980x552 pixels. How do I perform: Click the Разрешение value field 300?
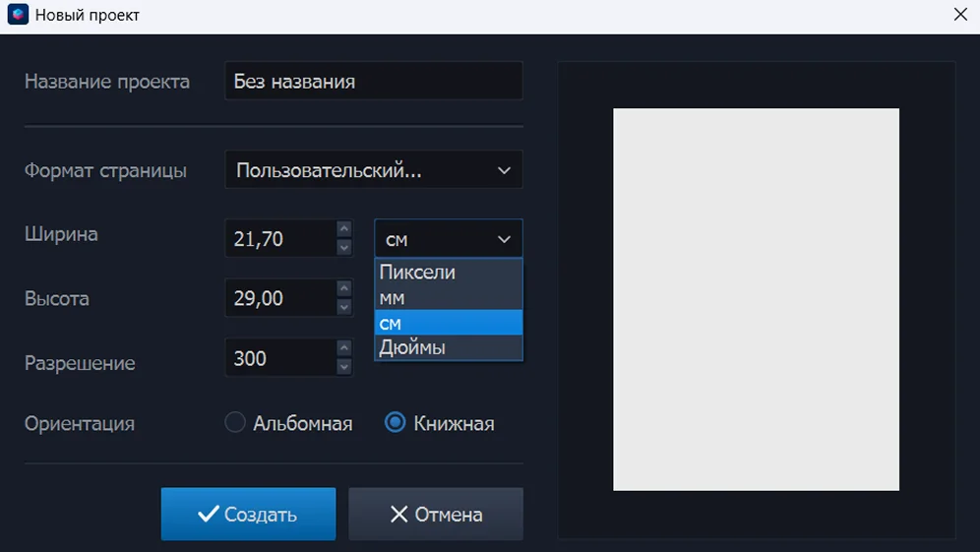tap(280, 358)
